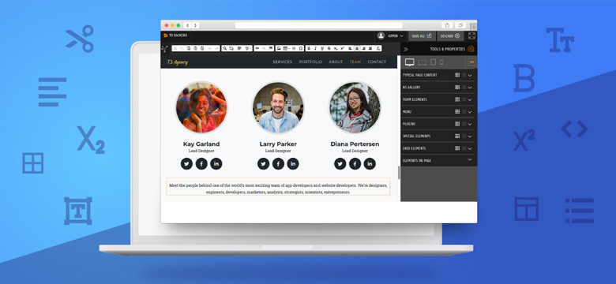Switch Special Elements to grid view
616x284 pixels.
457,136
